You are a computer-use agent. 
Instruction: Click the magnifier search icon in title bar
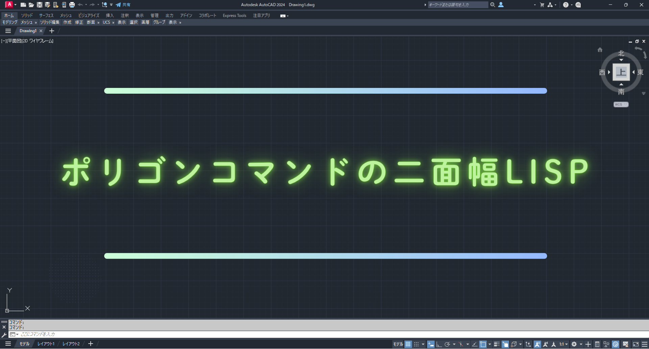[492, 5]
